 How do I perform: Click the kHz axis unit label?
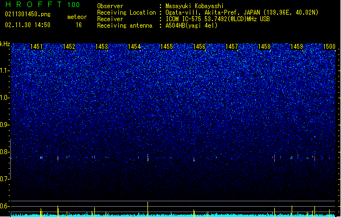click(x=5, y=44)
